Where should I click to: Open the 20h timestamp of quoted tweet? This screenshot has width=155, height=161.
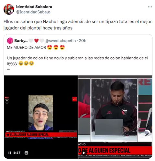[82, 41]
